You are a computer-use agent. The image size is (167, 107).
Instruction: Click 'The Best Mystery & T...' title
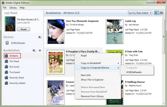(28, 20)
